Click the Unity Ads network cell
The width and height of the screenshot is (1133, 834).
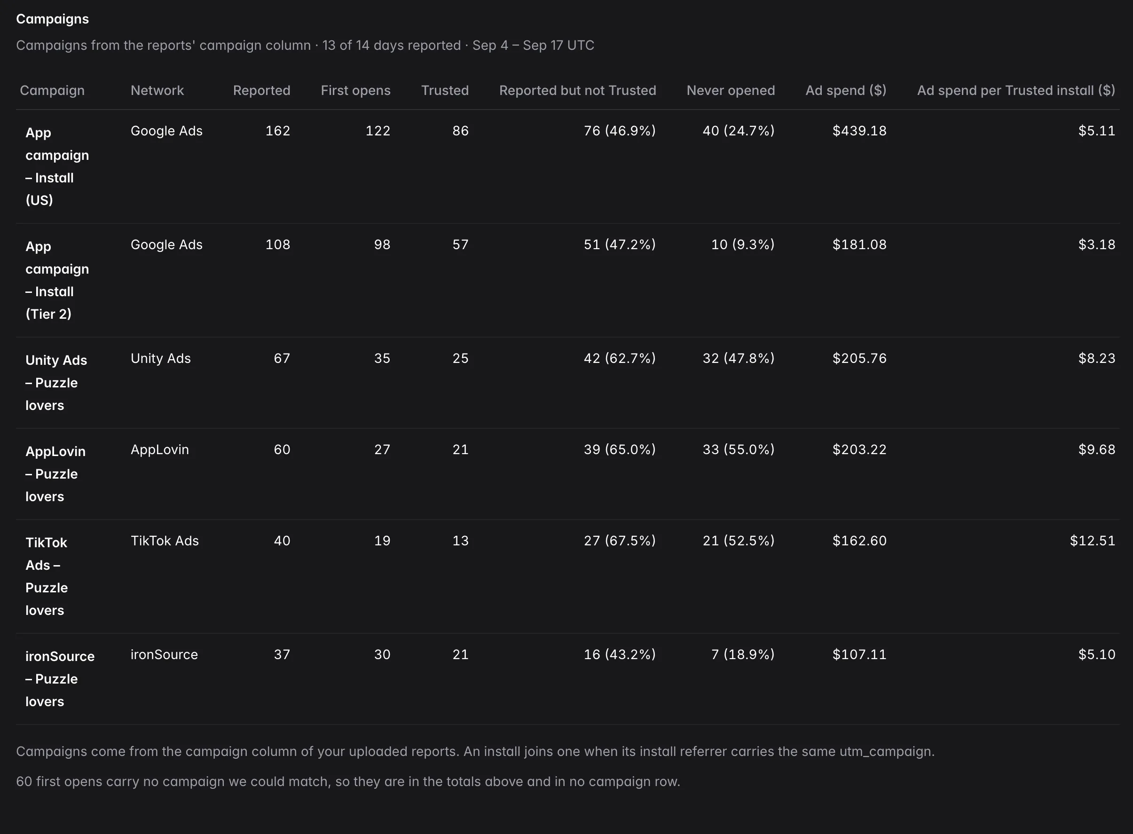pos(161,358)
